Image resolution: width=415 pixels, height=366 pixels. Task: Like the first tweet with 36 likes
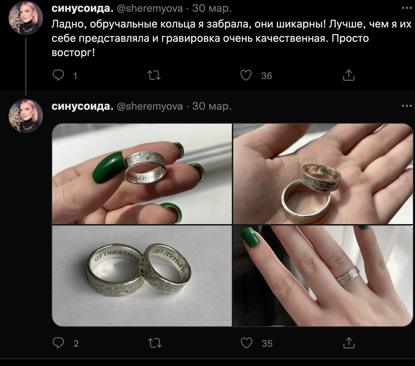[x=246, y=75]
